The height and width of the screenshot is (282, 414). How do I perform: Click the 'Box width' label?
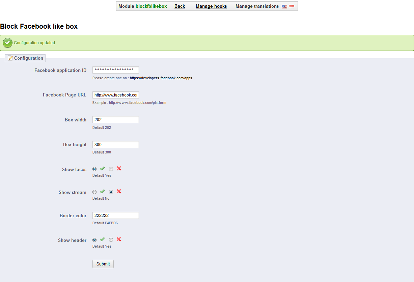76,120
